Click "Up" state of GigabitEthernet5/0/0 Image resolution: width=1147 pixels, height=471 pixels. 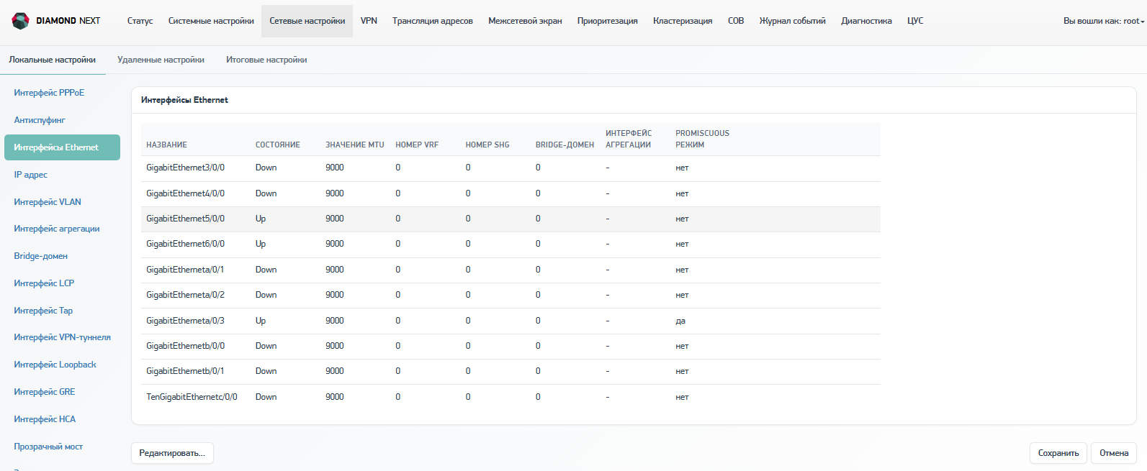(261, 219)
